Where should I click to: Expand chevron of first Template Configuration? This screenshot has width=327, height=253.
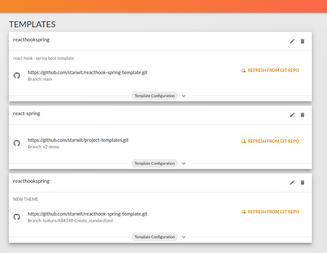(184, 96)
